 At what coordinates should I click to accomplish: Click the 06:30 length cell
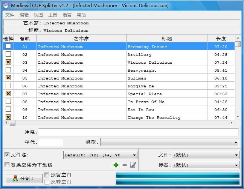(221, 109)
